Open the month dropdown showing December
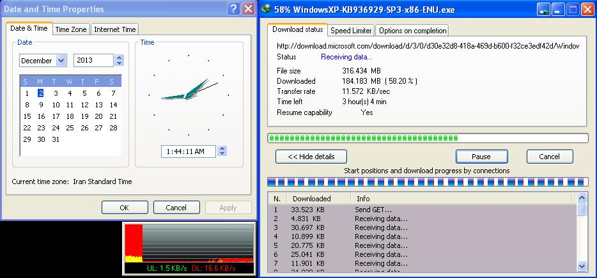Viewport: 597px width, 278px height. [x=61, y=60]
